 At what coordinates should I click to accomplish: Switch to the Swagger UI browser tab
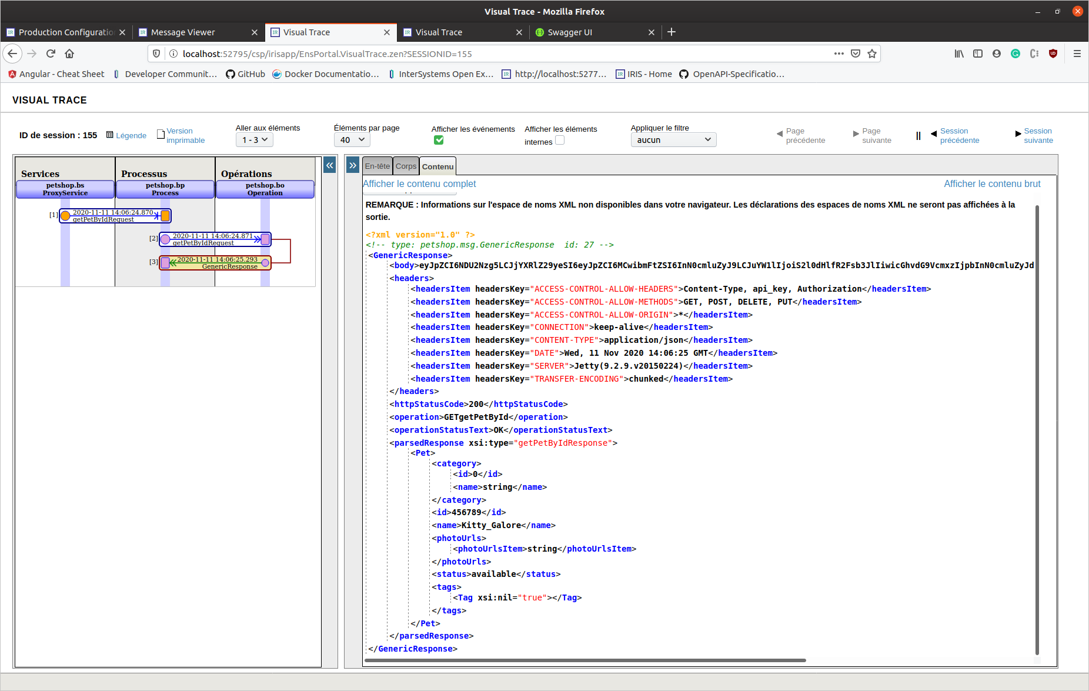coord(569,32)
